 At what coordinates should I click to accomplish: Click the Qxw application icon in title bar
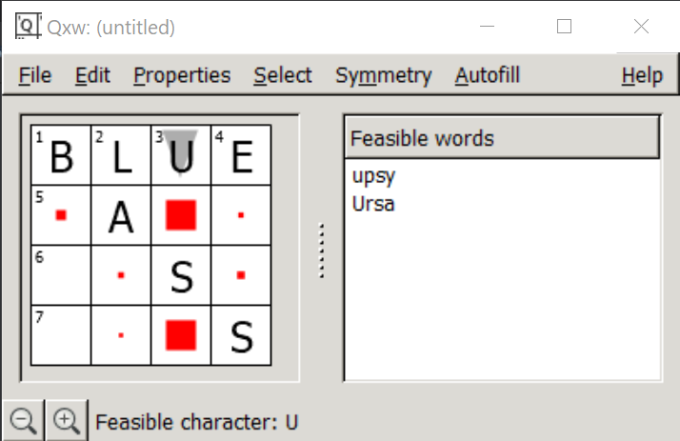point(29,26)
